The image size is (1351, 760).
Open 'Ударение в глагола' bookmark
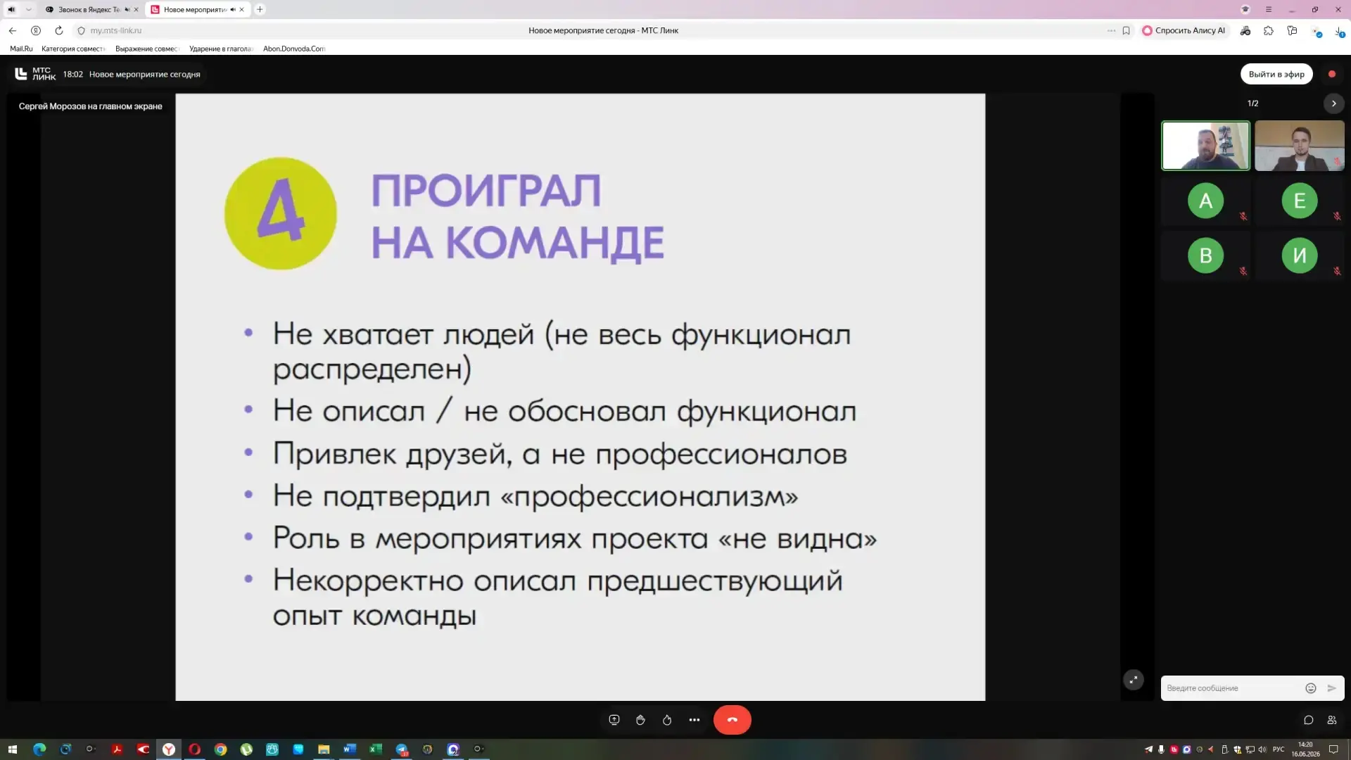click(x=221, y=49)
